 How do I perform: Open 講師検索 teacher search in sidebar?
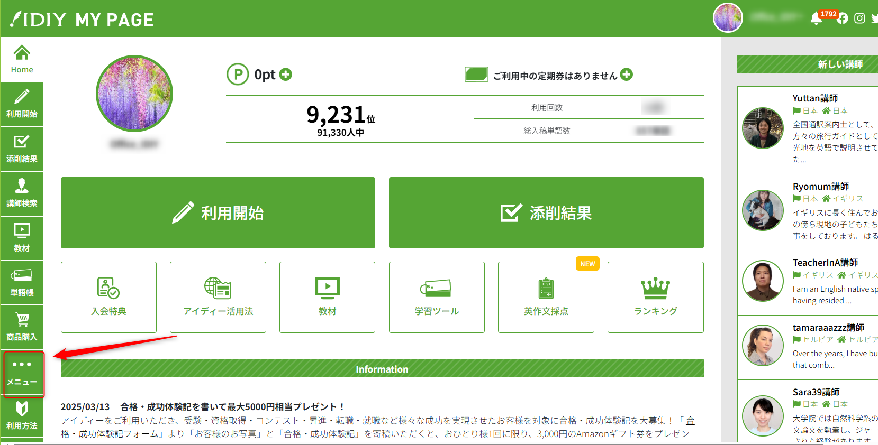[22, 193]
